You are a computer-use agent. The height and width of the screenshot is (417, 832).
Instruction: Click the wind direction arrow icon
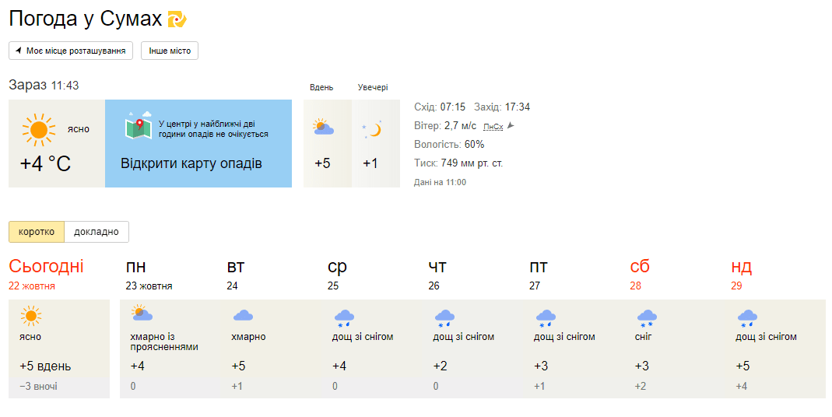point(511,126)
